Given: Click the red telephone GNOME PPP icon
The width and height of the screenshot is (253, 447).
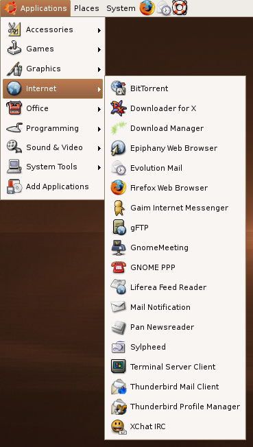Looking at the screenshot, I should (119, 267).
